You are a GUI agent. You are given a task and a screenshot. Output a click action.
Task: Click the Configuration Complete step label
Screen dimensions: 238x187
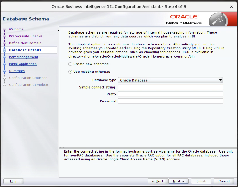point(29,85)
